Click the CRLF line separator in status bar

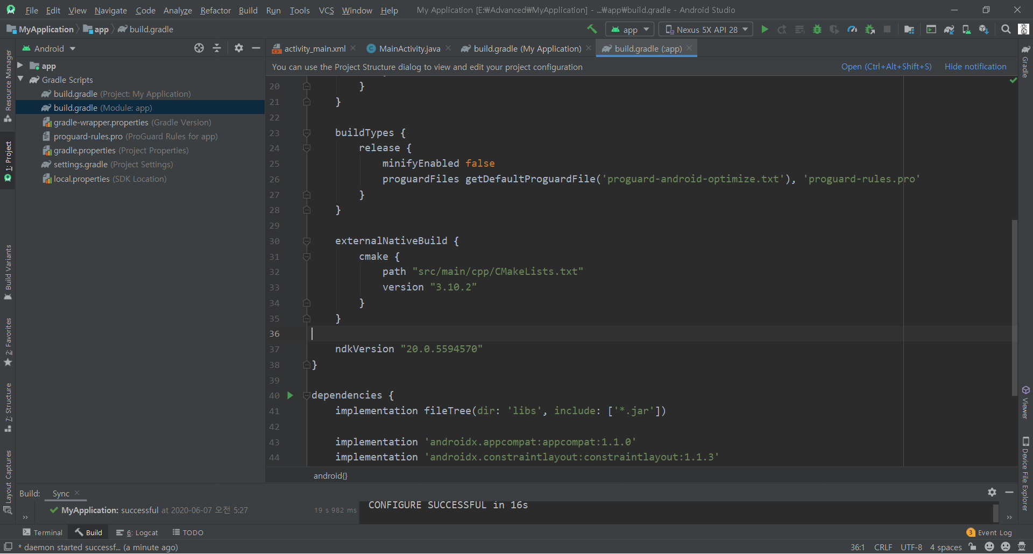coord(883,547)
